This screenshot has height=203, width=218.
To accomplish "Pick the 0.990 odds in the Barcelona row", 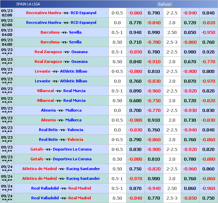I will (x=154, y=33).
